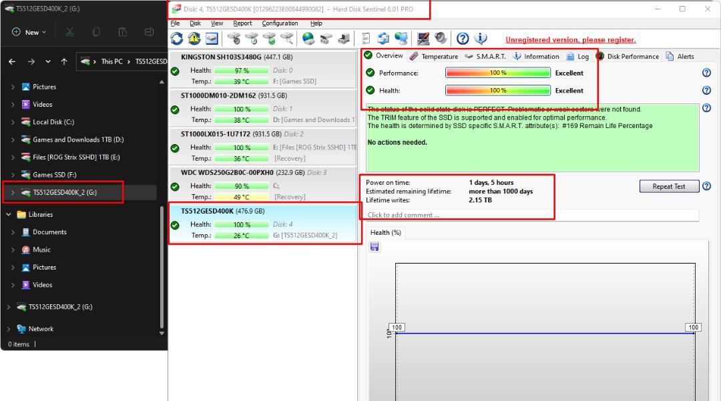Expand the Documents library node
Image resolution: width=721 pixels, height=401 pixels.
click(x=13, y=232)
